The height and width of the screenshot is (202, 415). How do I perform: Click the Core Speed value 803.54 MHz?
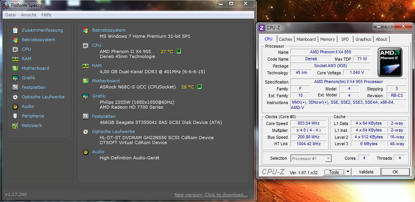coord(309,123)
